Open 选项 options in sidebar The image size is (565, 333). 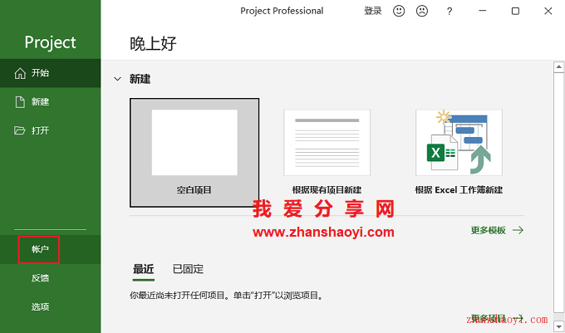click(x=50, y=306)
